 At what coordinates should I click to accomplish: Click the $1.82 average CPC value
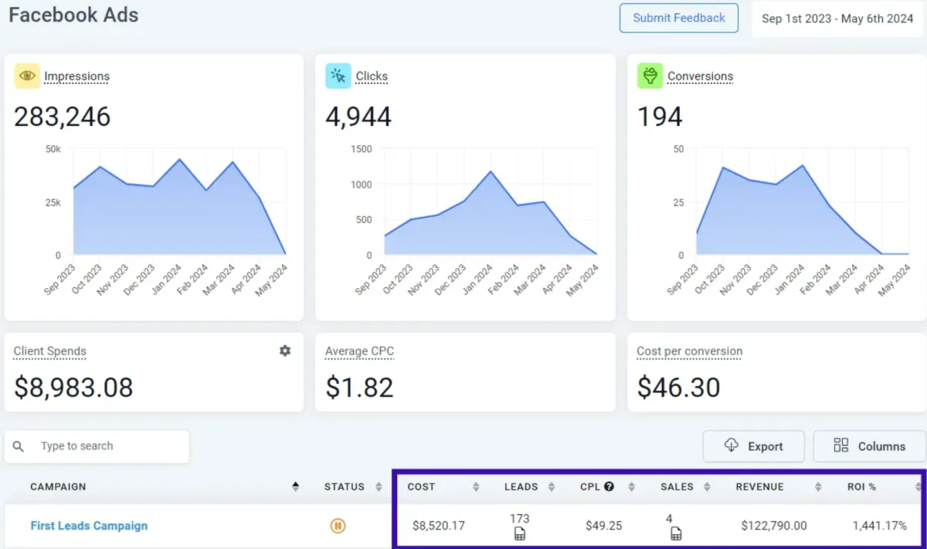tap(359, 387)
